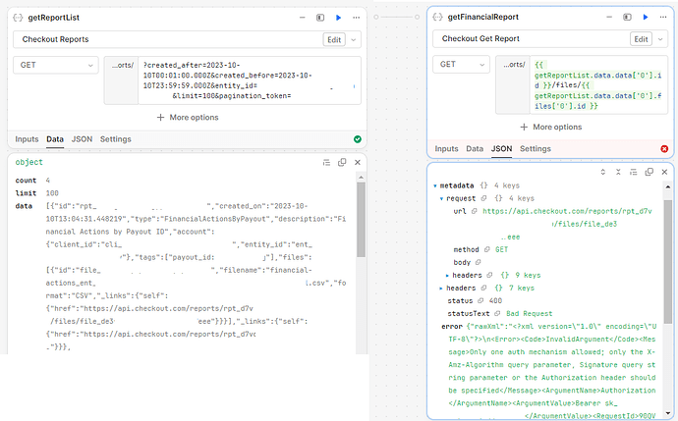Click scroll up arrow in getFinancialReport output
This screenshot has height=421, width=678.
click(668, 186)
